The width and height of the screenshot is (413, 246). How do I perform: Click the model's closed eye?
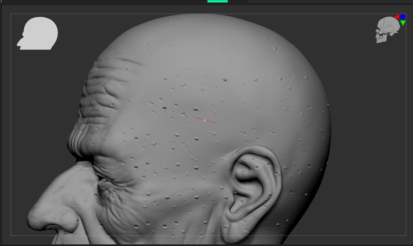[103, 179]
